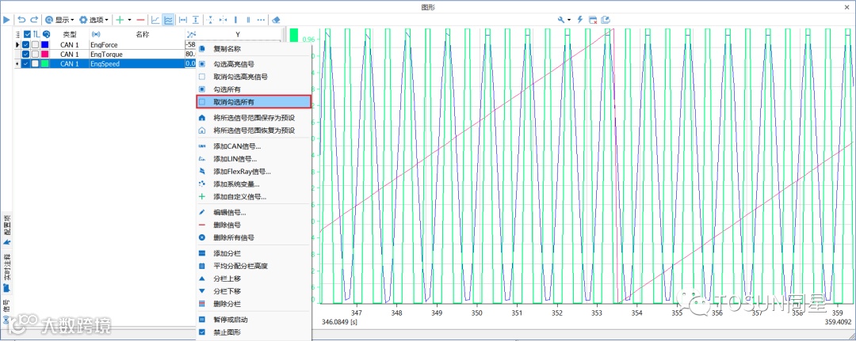Select the multi-line overlapped chart view icon
Image resolution: width=856 pixels, height=341 pixels.
[x=169, y=20]
